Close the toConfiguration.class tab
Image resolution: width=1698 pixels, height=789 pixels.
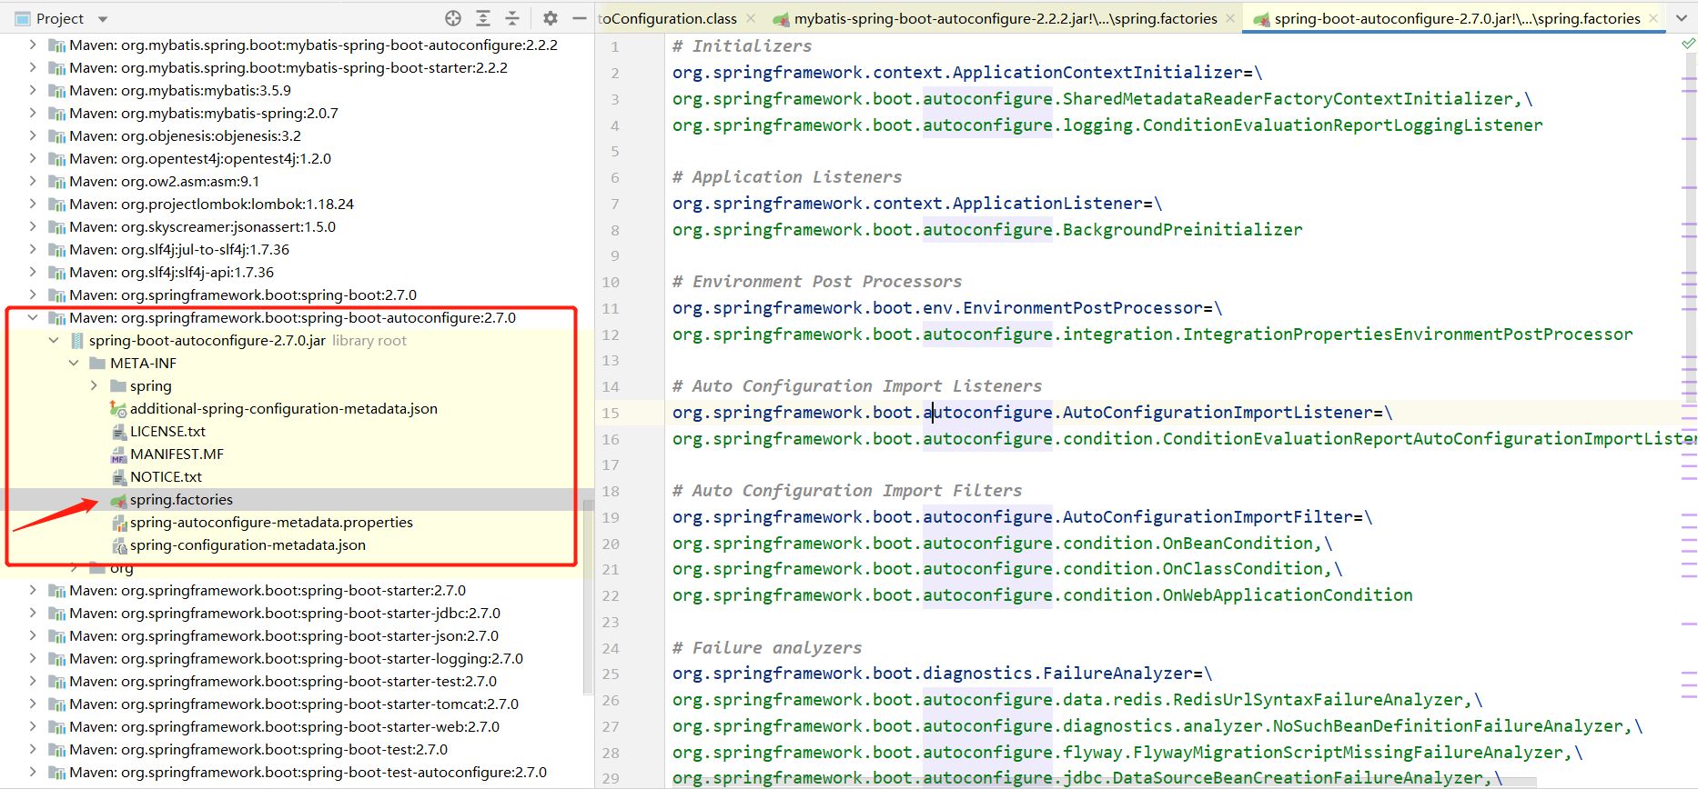(751, 18)
